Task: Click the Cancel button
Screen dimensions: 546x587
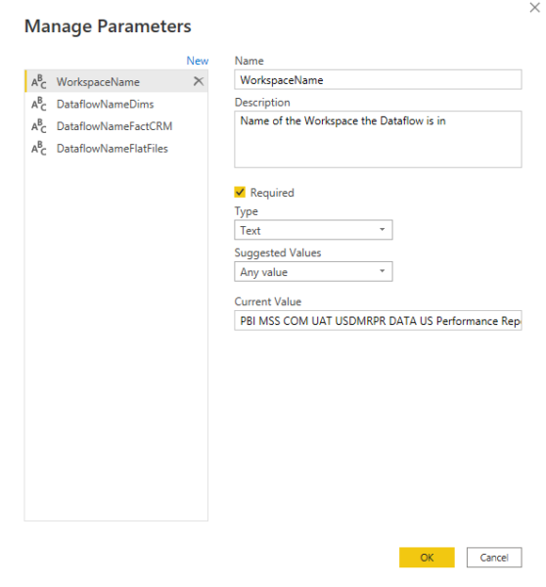Action: click(494, 558)
